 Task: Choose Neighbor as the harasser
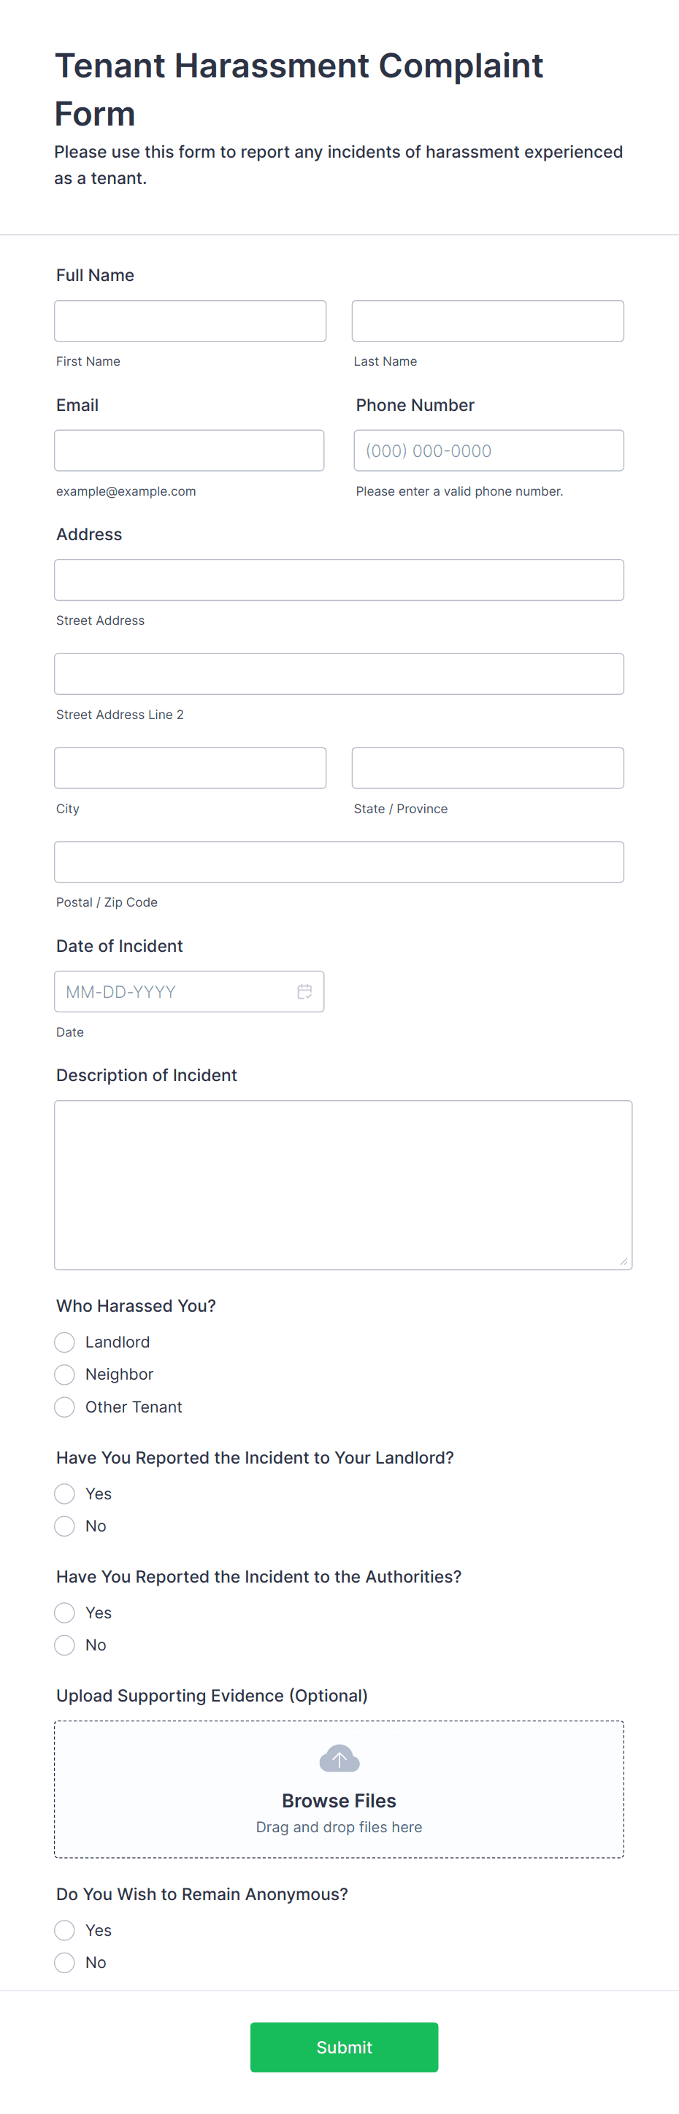pyautogui.click(x=64, y=1374)
